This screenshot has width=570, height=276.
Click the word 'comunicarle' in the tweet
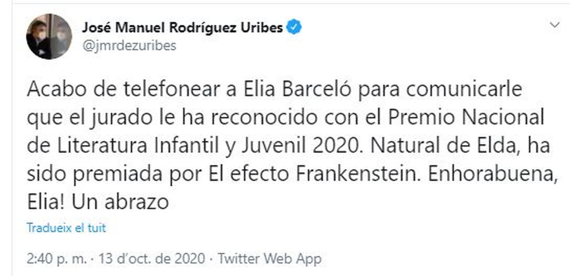click(464, 89)
